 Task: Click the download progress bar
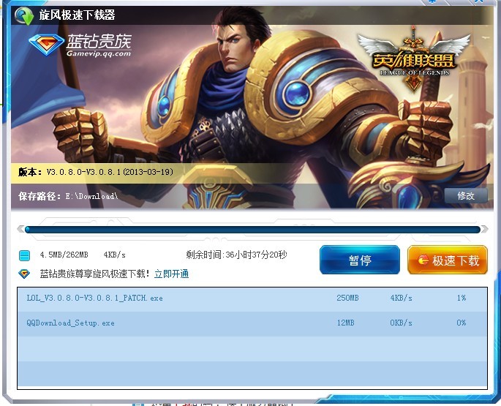[252, 230]
